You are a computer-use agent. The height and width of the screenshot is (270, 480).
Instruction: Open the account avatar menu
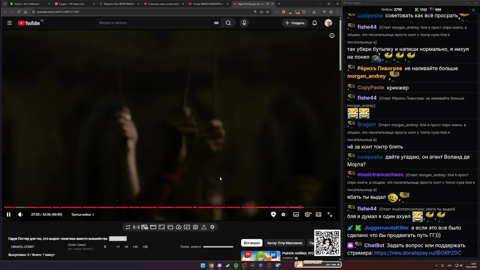point(328,23)
